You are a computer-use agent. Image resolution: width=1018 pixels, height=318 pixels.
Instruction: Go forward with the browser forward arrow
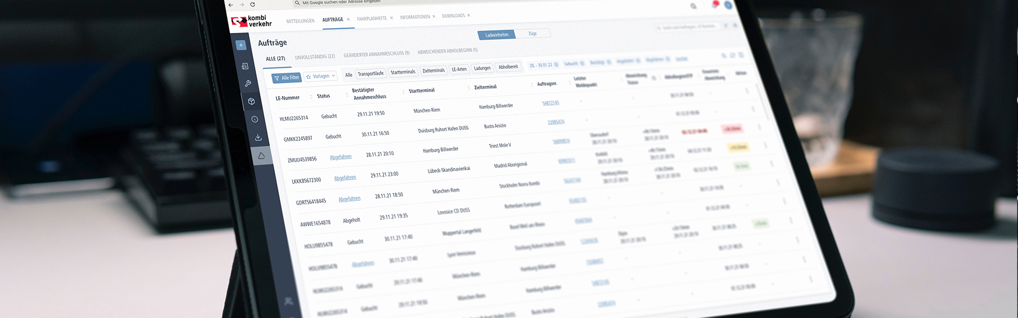(241, 5)
